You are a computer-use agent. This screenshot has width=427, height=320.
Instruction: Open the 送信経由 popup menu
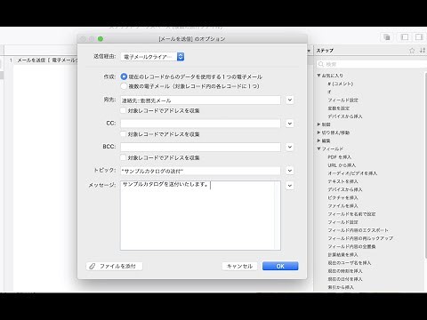coord(152,57)
